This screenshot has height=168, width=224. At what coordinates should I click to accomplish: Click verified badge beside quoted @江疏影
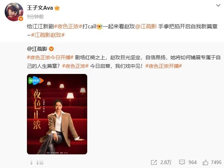[x=51, y=49]
